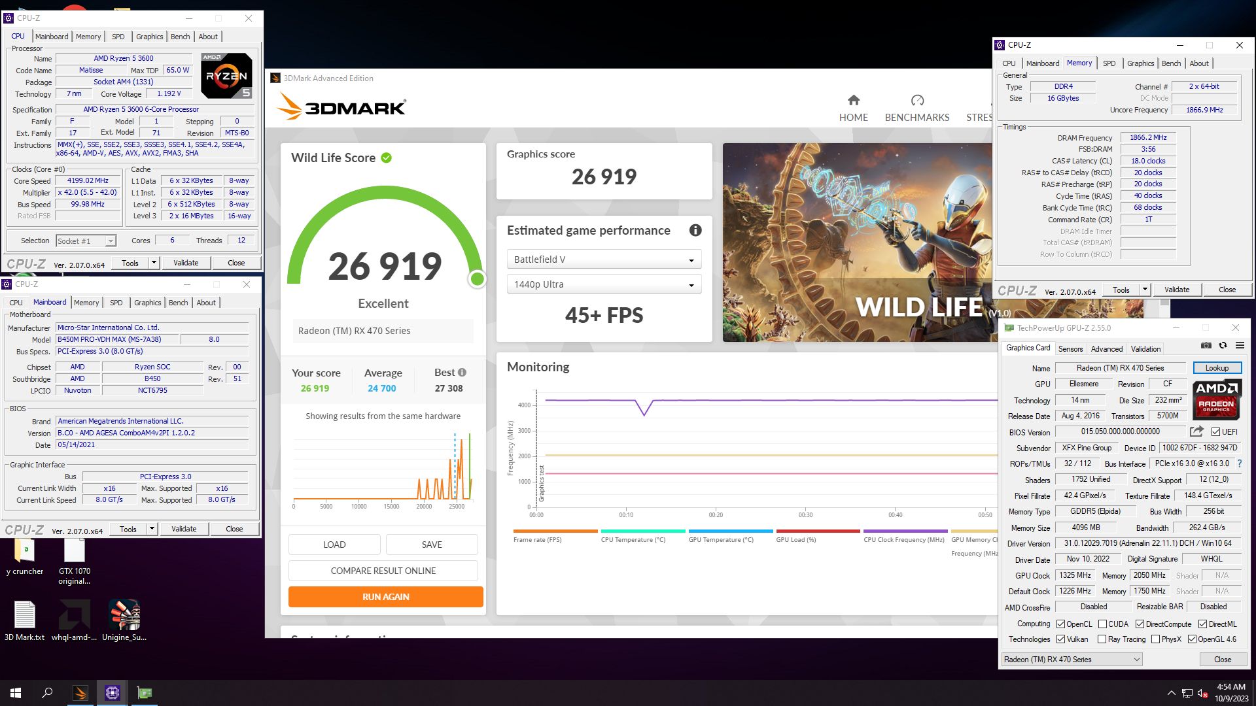
Task: Toggle the OpenGL 4.6 checkbox
Action: [x=1192, y=639]
